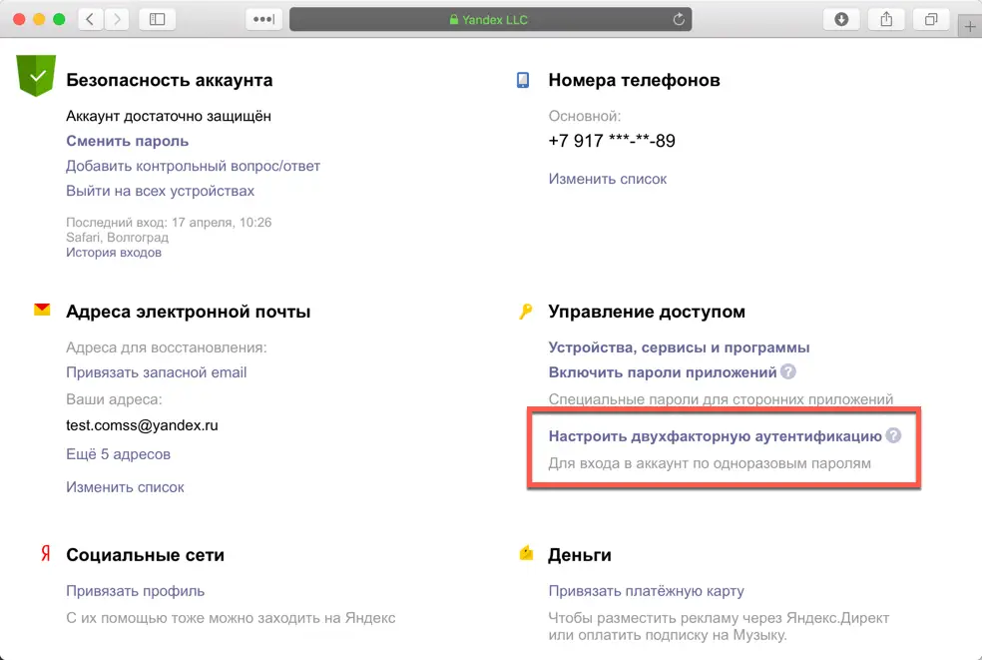Click Устройства, сервисы и программы
Viewport: 982px width, 660px height.
point(679,347)
